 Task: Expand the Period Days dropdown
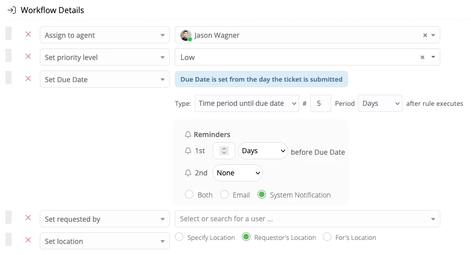[380, 103]
